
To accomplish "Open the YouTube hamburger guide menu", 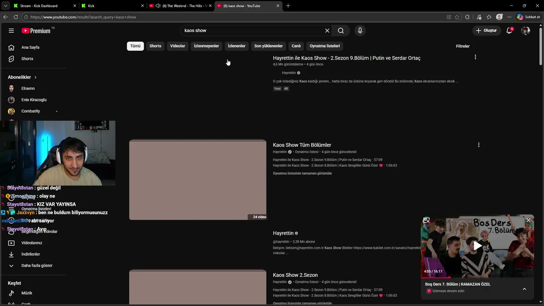I will pos(11,31).
